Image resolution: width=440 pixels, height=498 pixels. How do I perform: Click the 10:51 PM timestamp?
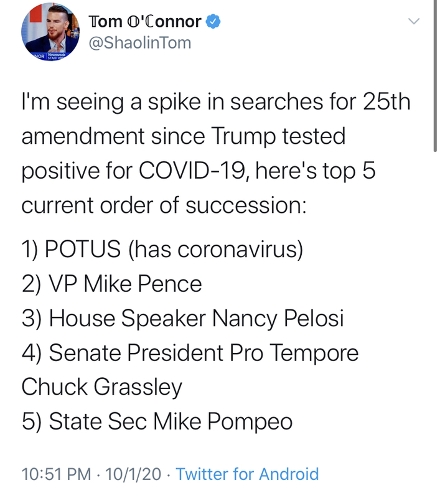pos(57,474)
